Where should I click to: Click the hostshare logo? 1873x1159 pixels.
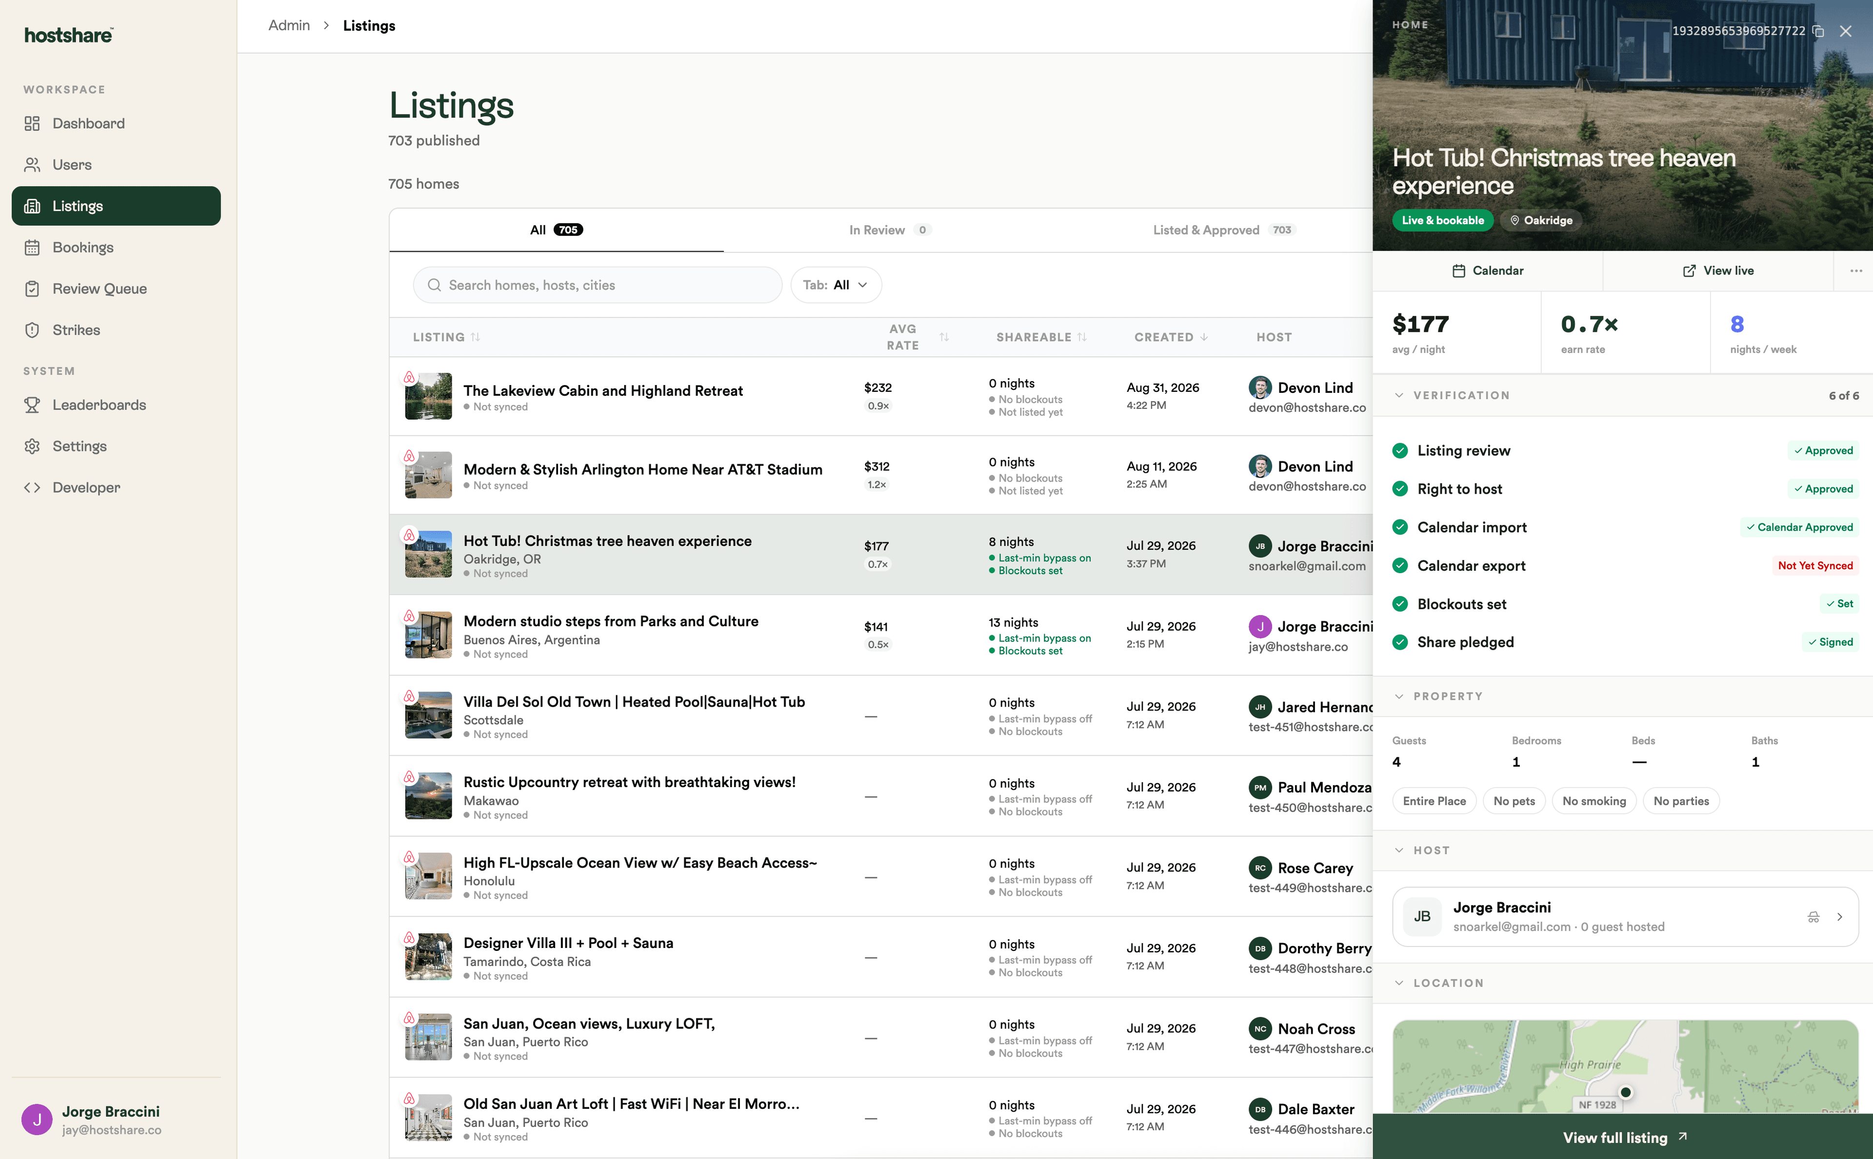tap(69, 35)
